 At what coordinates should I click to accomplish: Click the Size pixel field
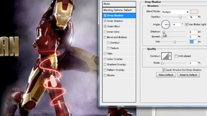point(193,42)
